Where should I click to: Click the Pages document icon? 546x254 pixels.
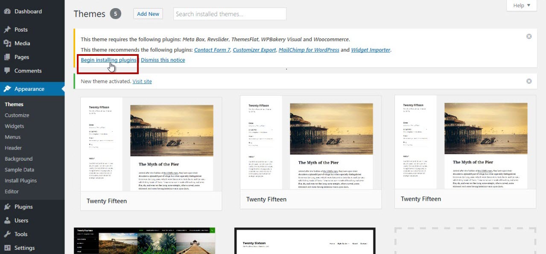click(7, 57)
